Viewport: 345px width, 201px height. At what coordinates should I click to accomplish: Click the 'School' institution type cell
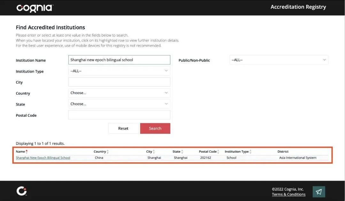[231, 158]
